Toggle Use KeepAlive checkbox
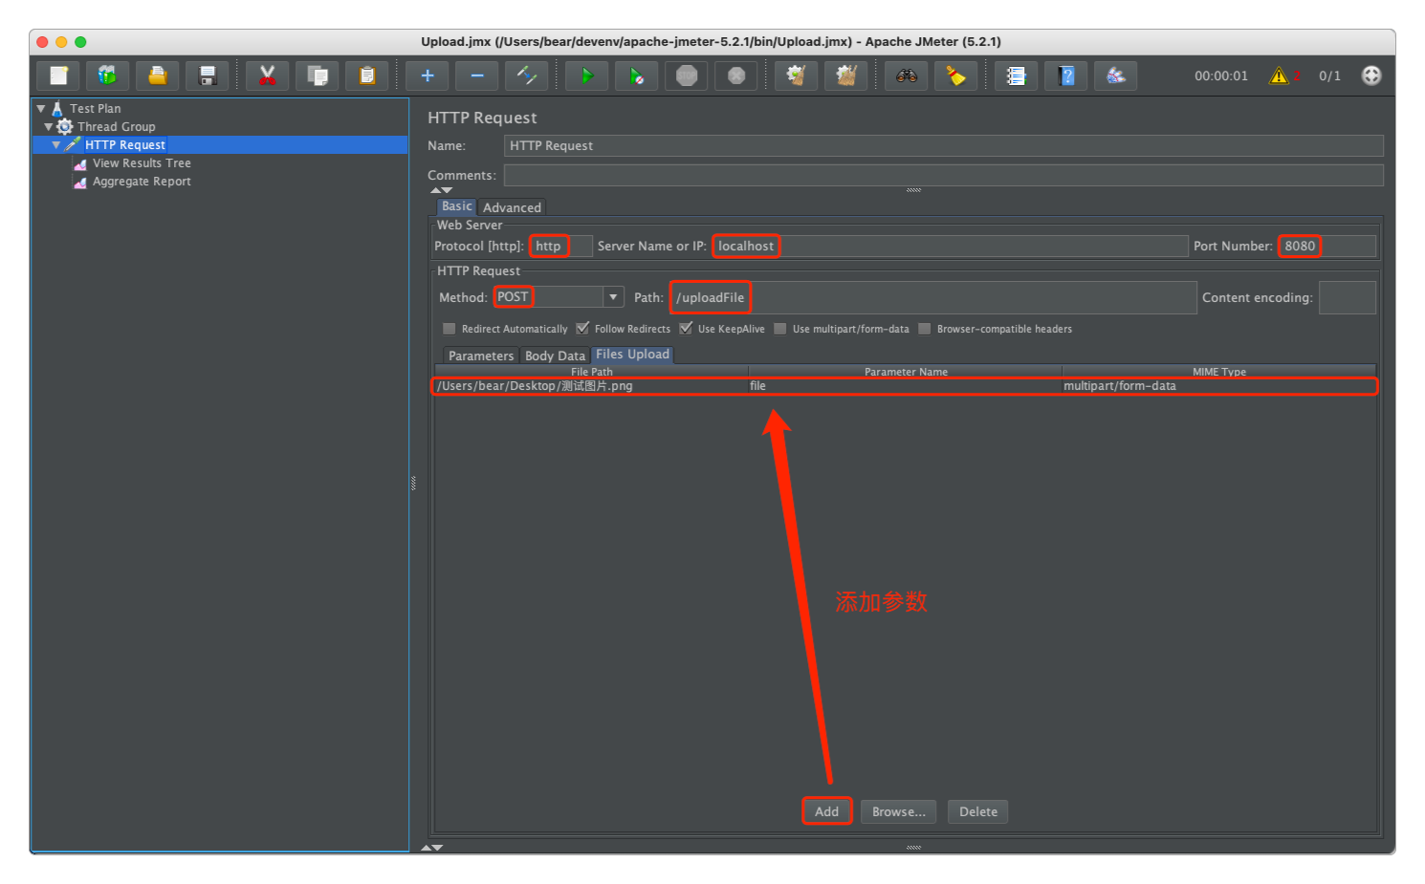The image size is (1425, 884). [686, 329]
